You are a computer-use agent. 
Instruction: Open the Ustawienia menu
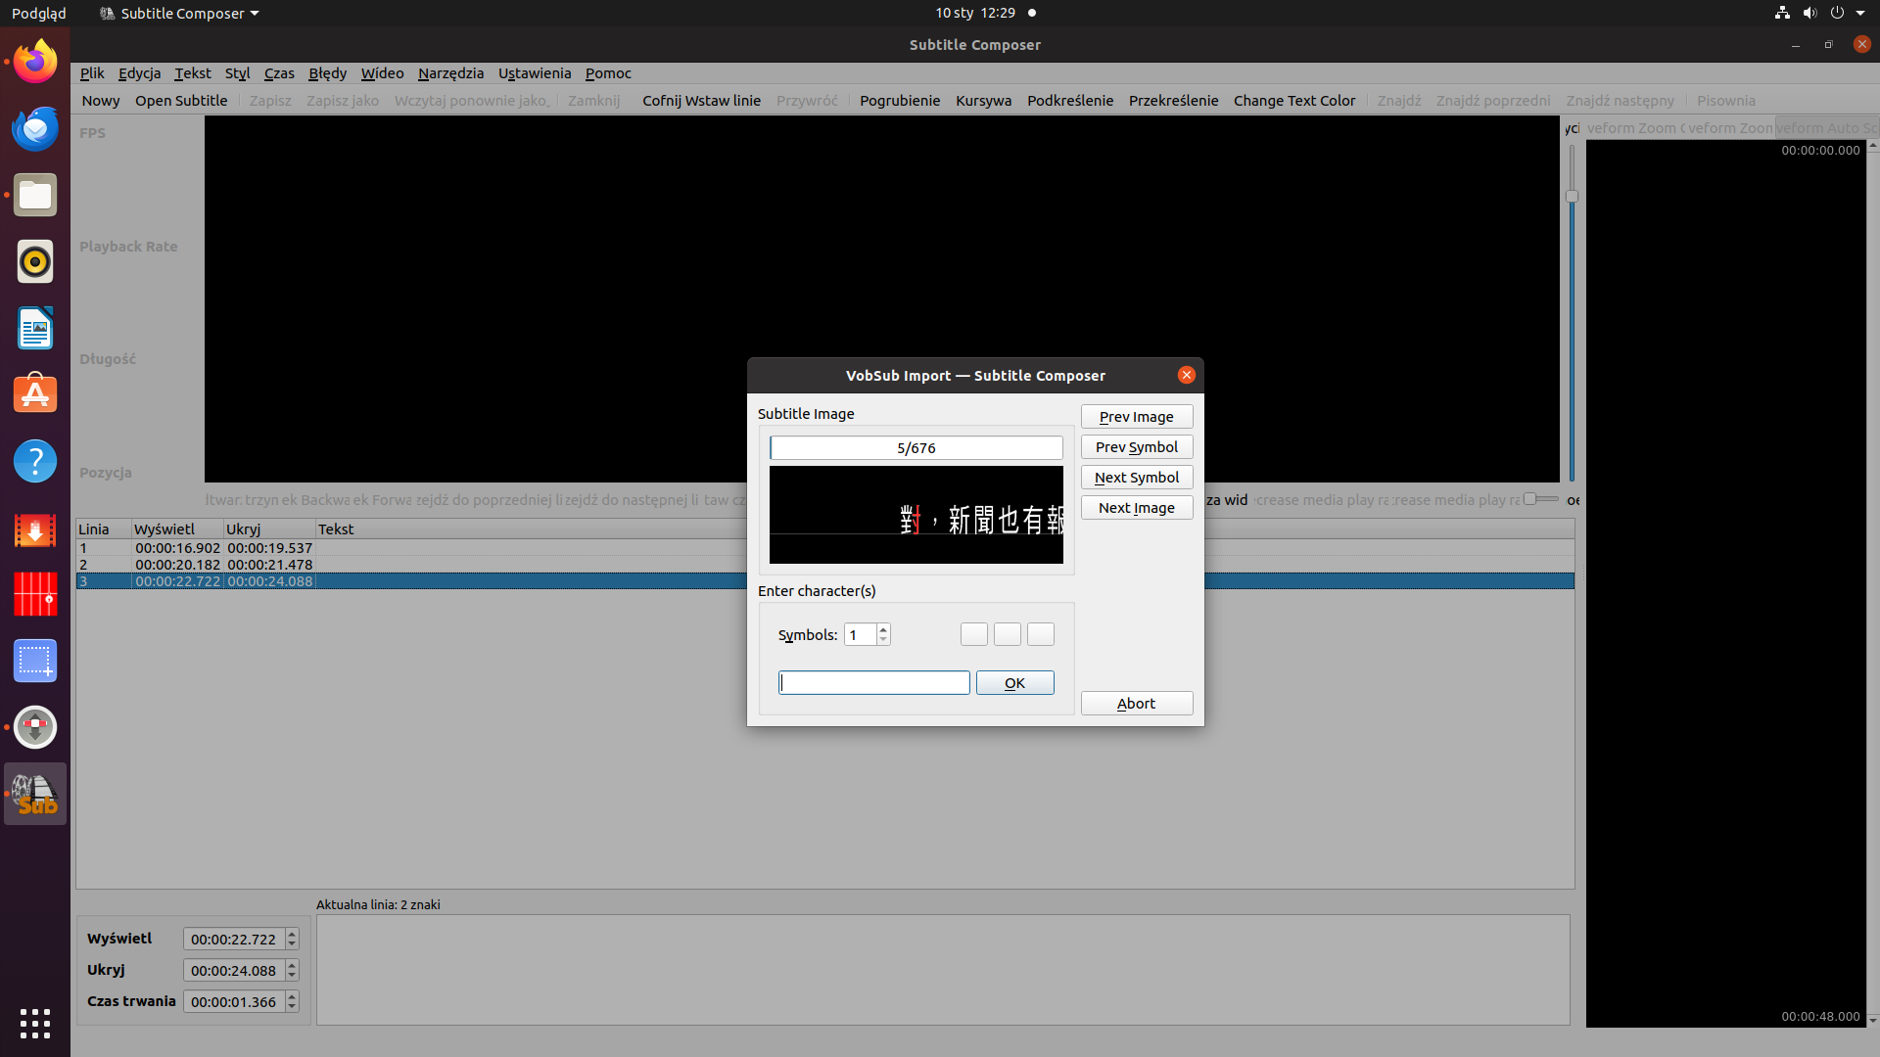535,73
